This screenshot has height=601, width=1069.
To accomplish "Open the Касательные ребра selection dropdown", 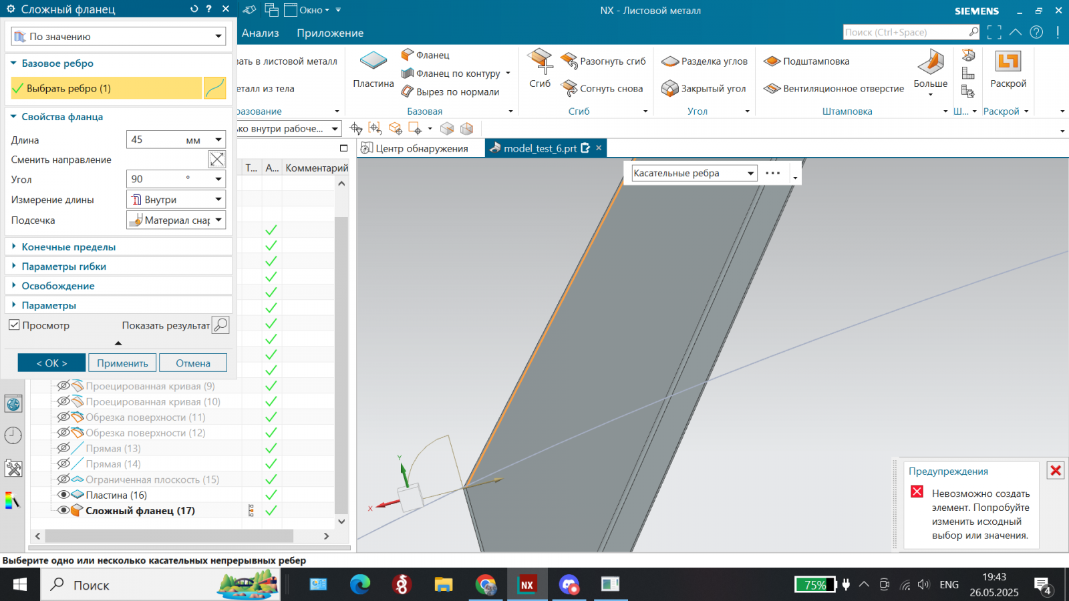I will [694, 174].
